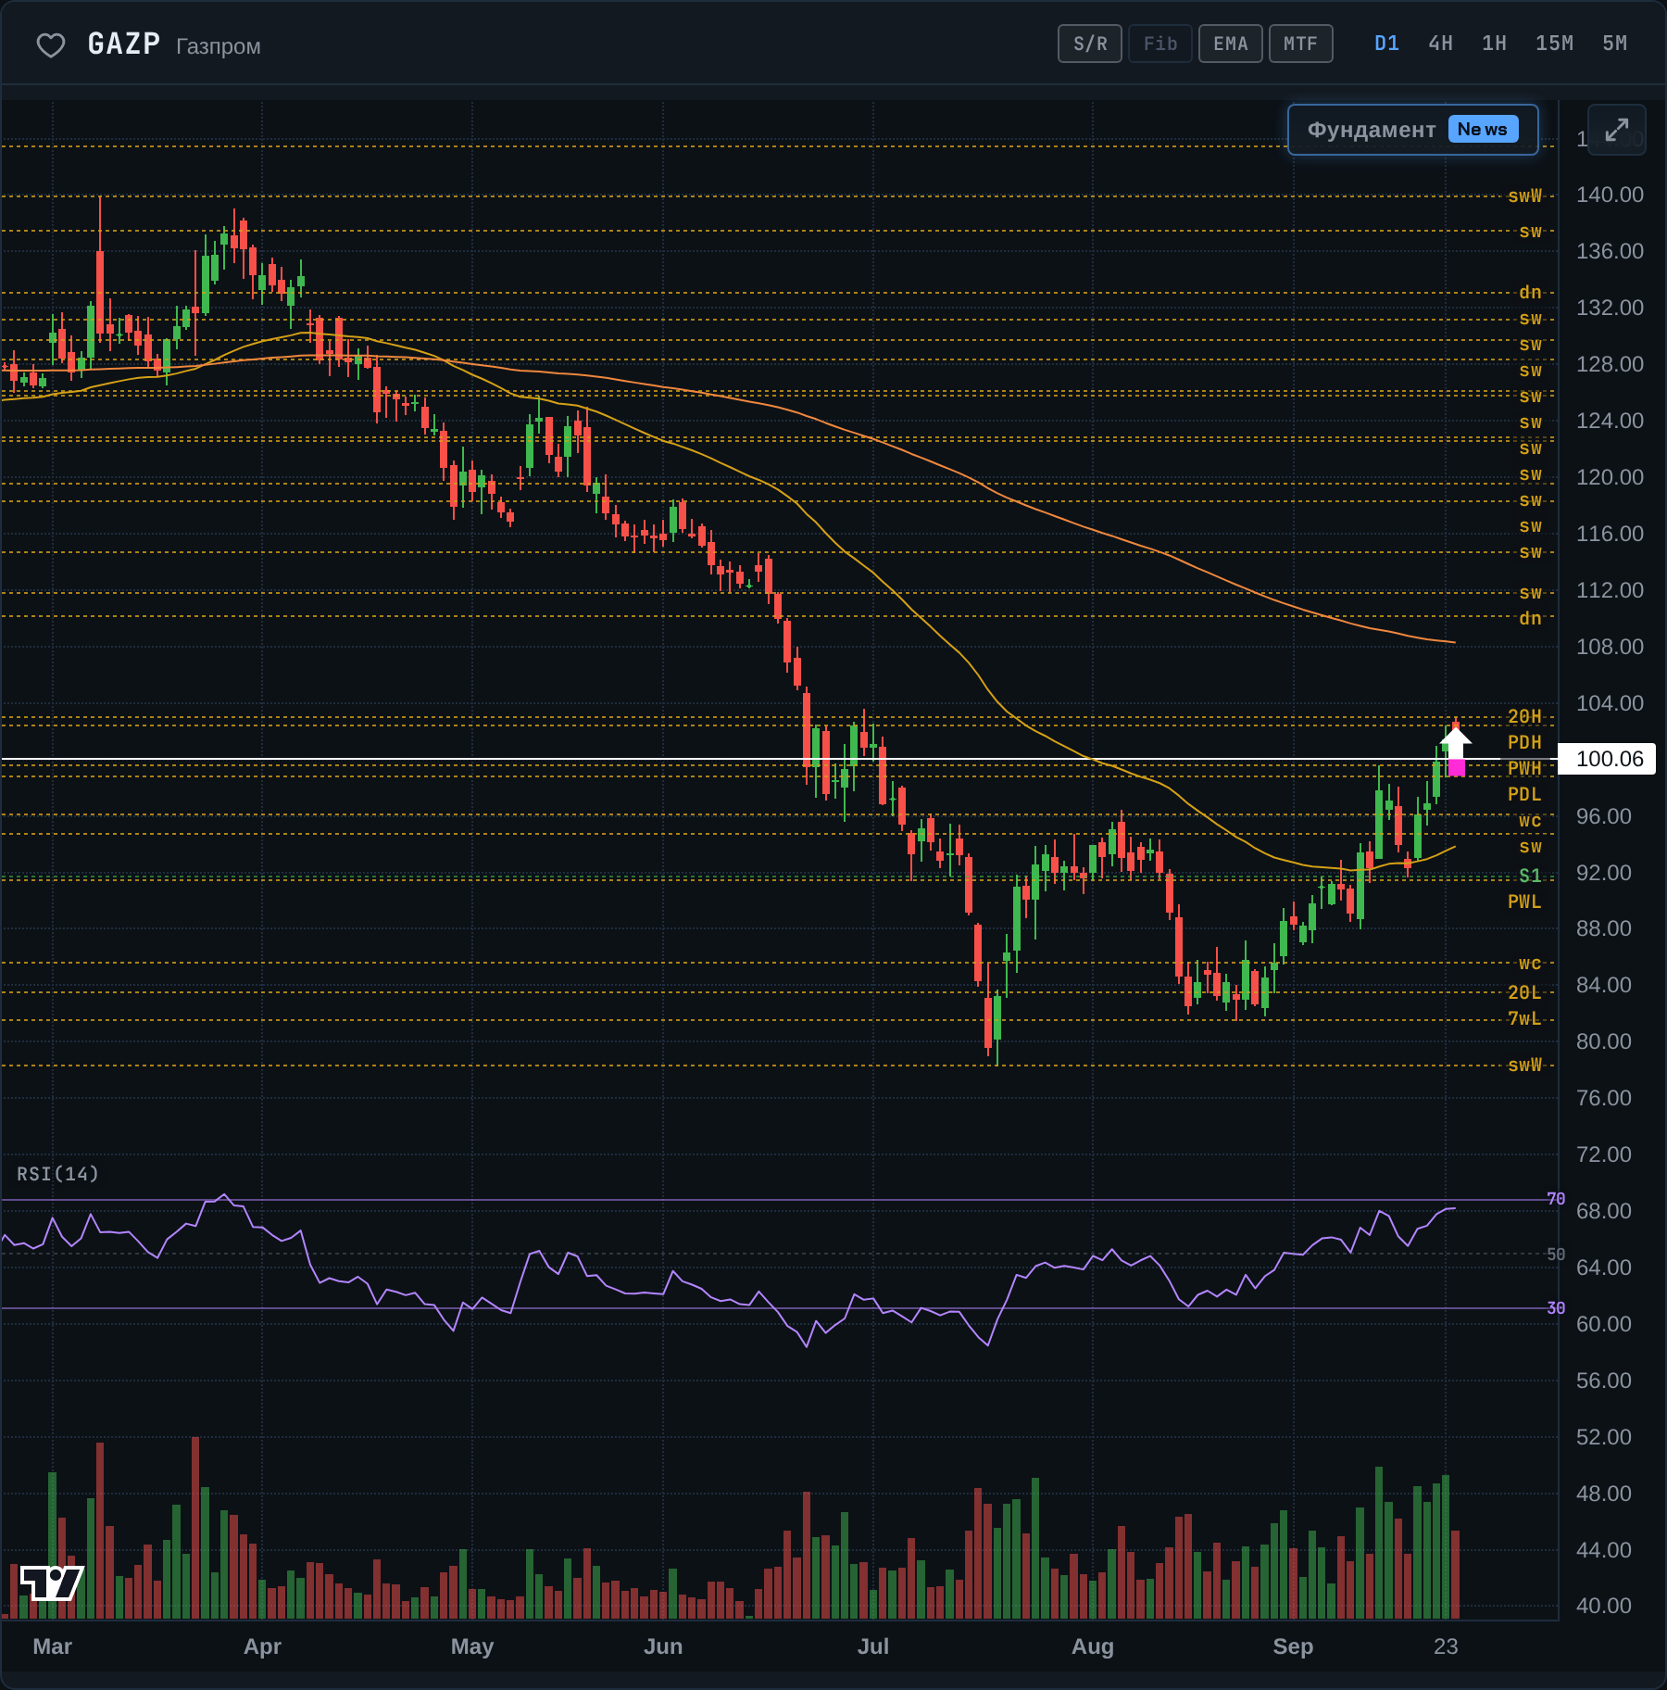Select the 15M timeframe

[1554, 44]
